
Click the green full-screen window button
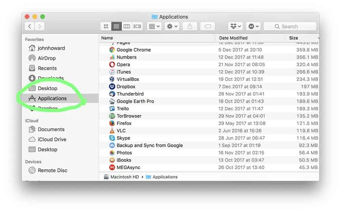point(43,16)
